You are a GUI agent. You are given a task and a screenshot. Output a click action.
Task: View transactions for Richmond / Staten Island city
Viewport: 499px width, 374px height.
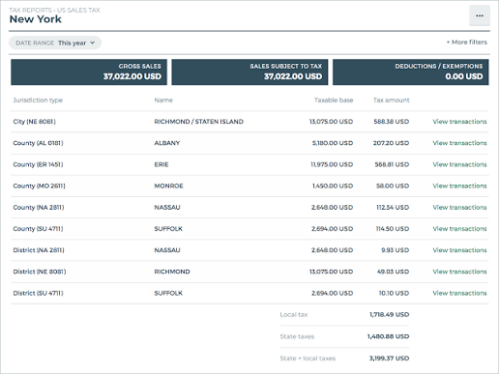(x=459, y=122)
